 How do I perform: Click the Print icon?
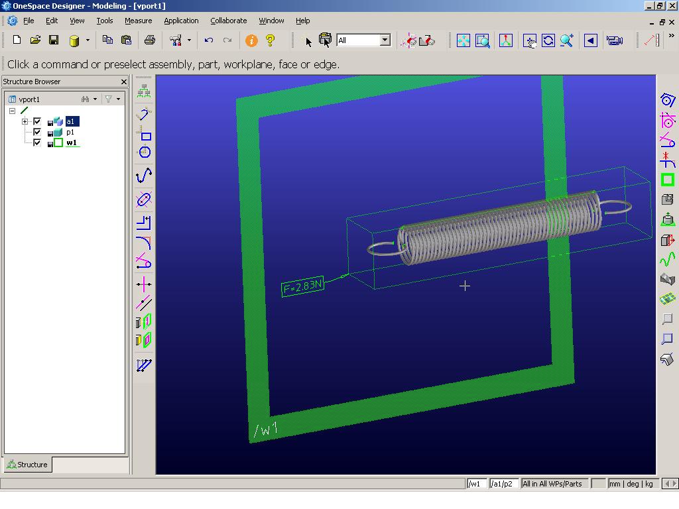150,40
